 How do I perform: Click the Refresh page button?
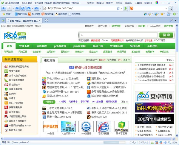click(x=23, y=8)
